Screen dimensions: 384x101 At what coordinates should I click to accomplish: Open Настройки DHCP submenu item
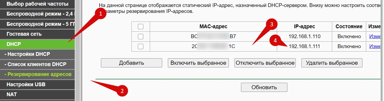pyautogui.click(x=37, y=54)
